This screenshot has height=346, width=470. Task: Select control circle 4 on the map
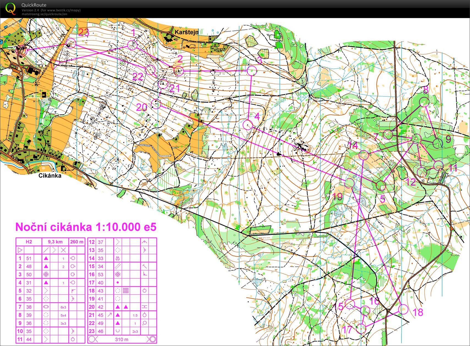click(248, 125)
